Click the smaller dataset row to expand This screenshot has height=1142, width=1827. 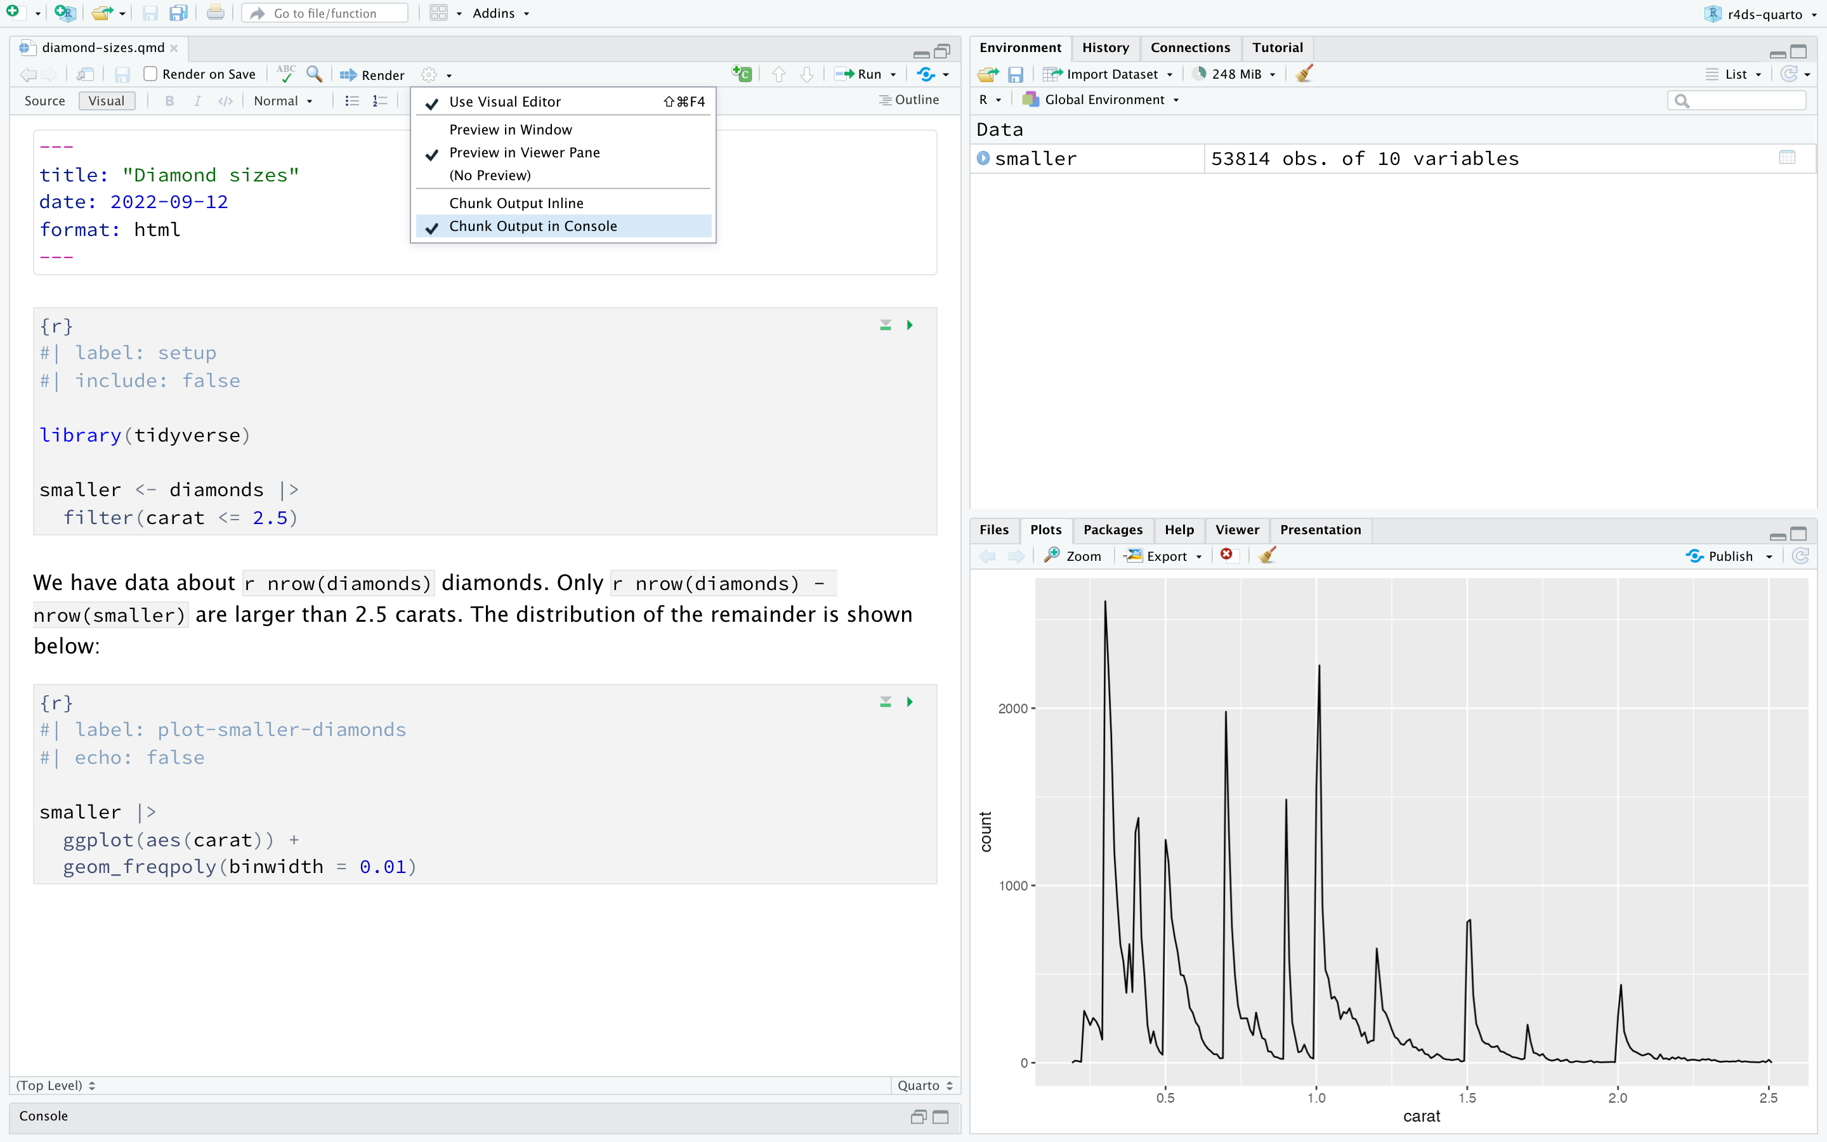click(x=988, y=158)
